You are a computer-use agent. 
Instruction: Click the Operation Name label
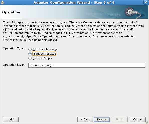tap(14, 65)
